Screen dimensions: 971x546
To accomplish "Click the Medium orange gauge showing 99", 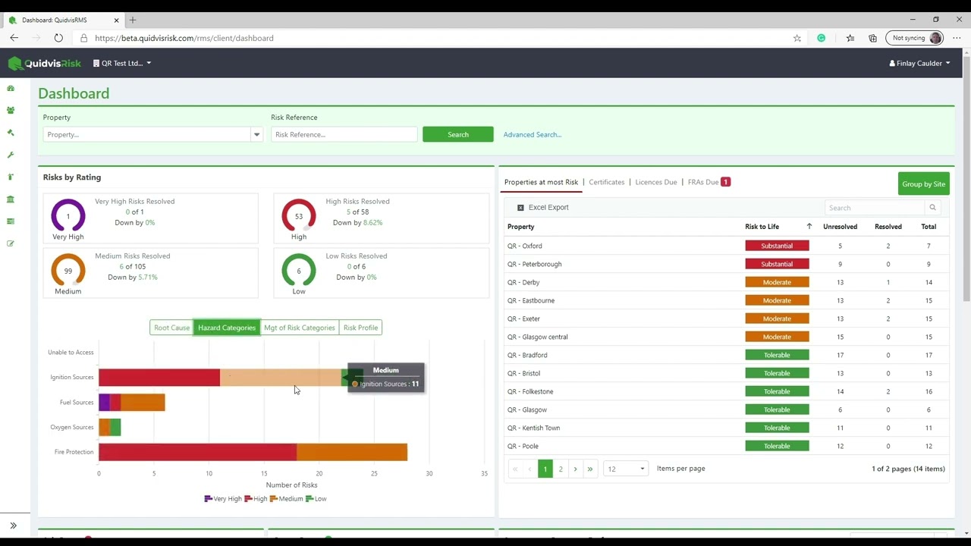I will click(68, 271).
